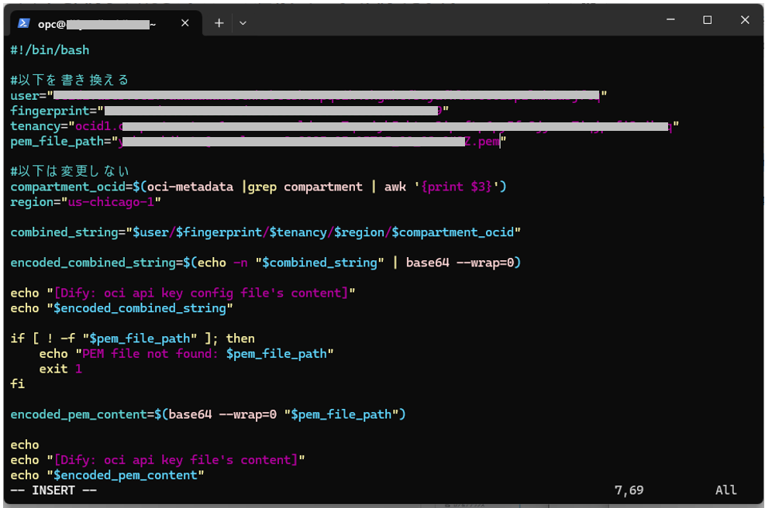765x508 pixels.
Task: Click the 'us-chicago-1' region value
Action: (x=112, y=202)
